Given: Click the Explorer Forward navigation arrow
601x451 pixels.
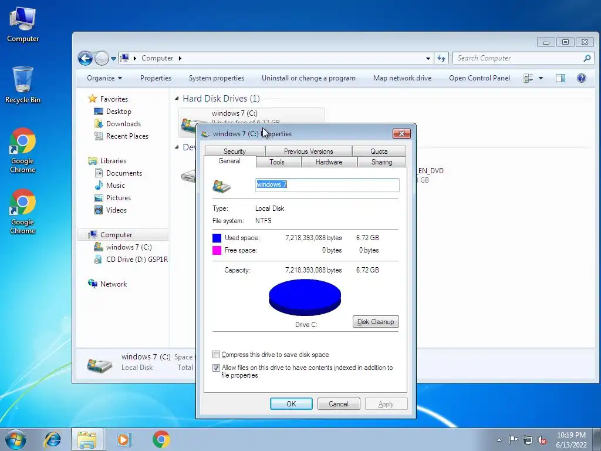Looking at the screenshot, I should [102, 58].
